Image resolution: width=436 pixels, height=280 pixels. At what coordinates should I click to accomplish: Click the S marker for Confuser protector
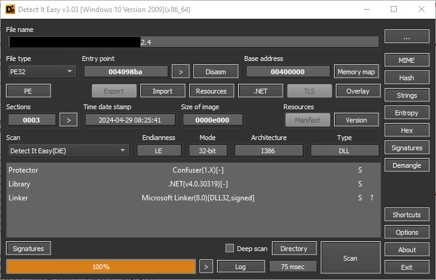pyautogui.click(x=360, y=170)
